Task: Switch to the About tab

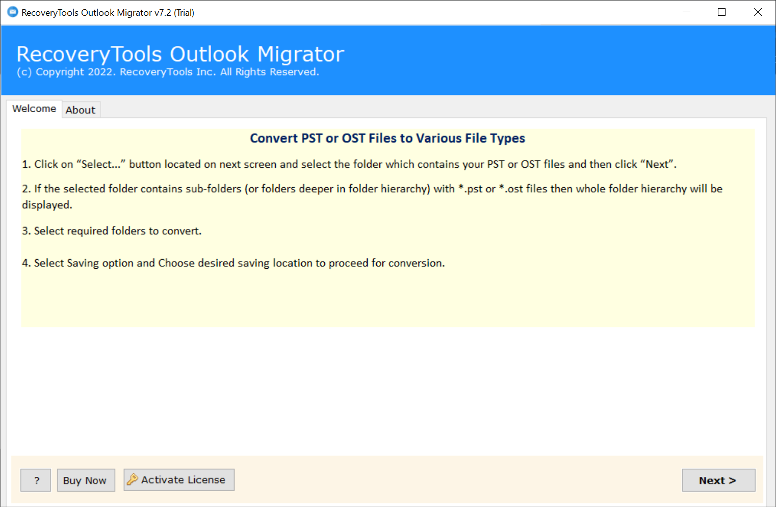Action: coord(81,110)
